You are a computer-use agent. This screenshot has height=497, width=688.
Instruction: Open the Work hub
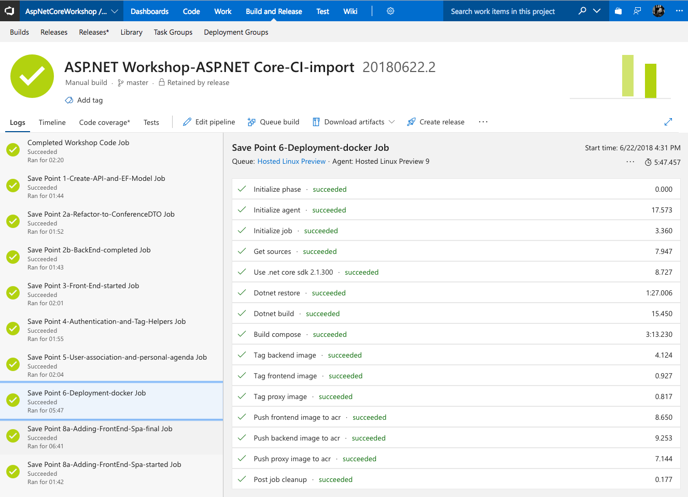pyautogui.click(x=223, y=11)
